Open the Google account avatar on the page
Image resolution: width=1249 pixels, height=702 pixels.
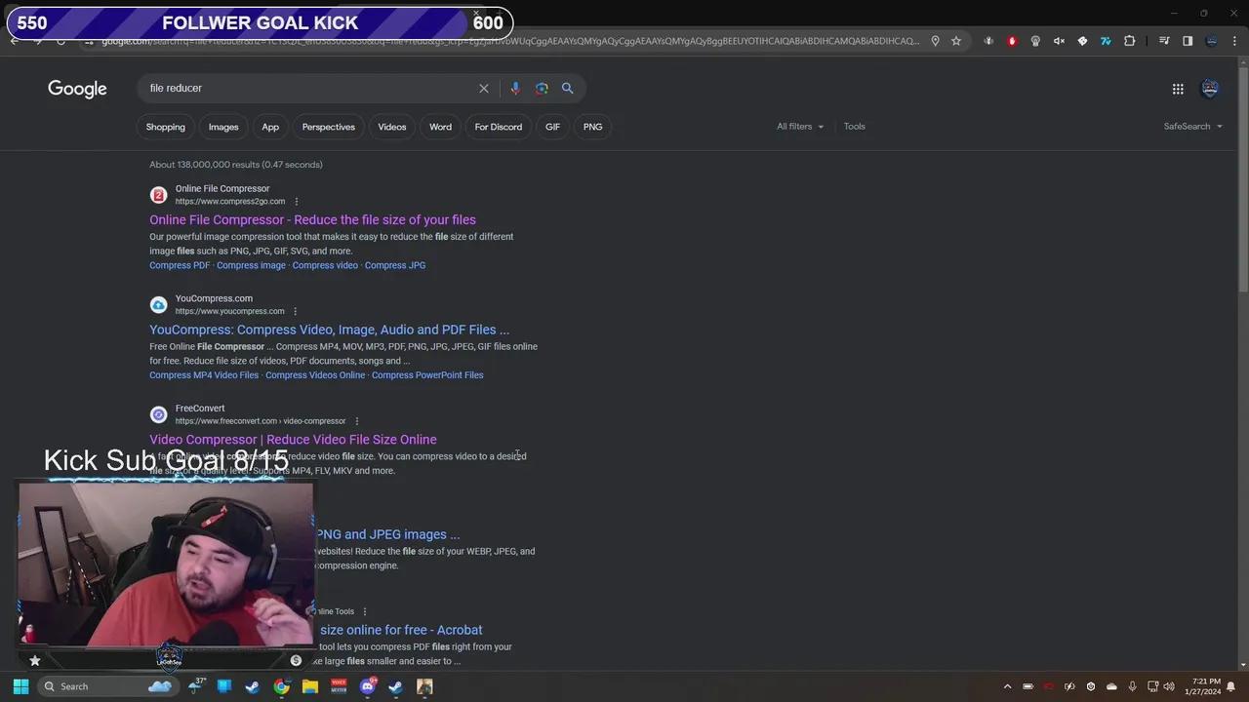coord(1210,89)
